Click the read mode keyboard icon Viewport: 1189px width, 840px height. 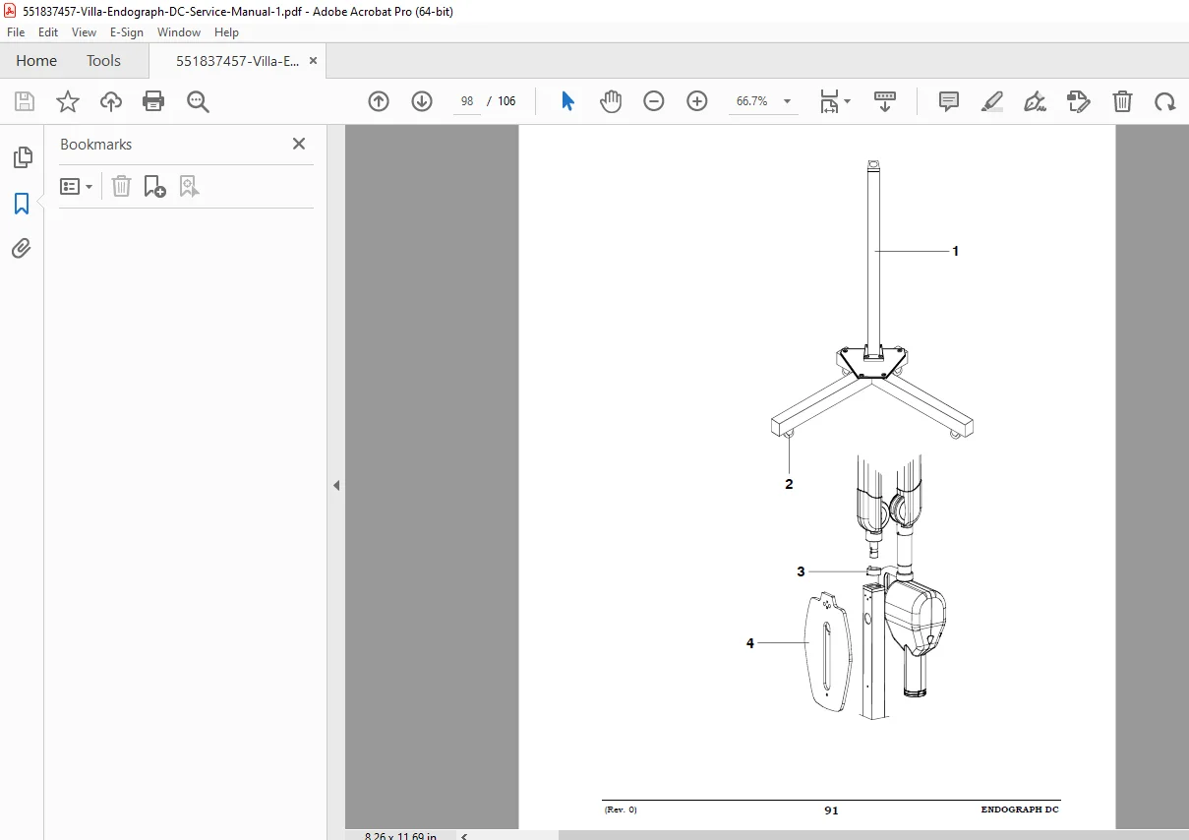[885, 101]
